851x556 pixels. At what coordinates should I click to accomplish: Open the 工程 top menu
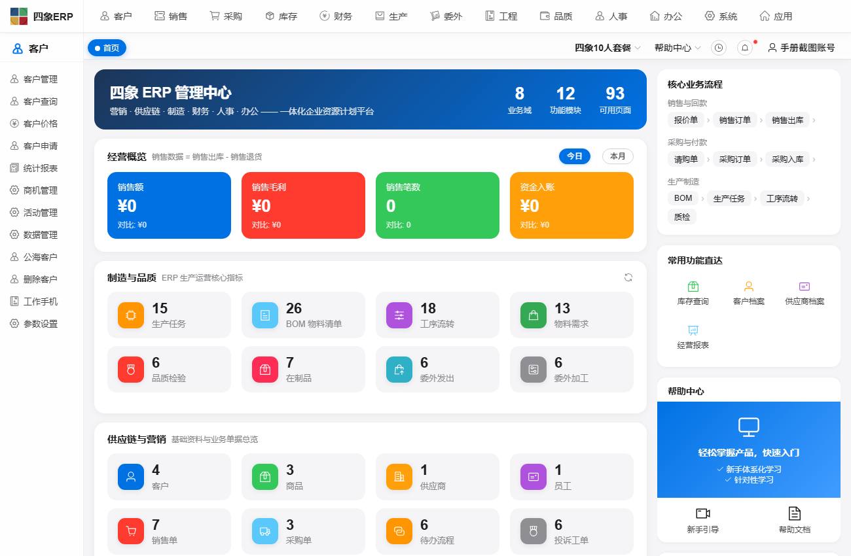(501, 16)
